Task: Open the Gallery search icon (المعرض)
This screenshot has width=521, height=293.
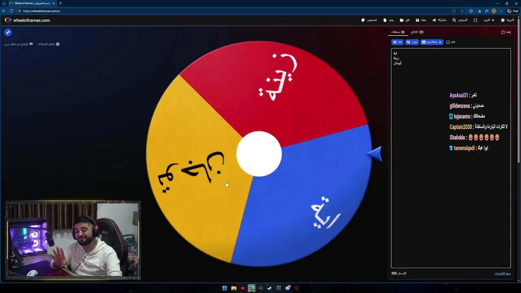Action: [454, 20]
